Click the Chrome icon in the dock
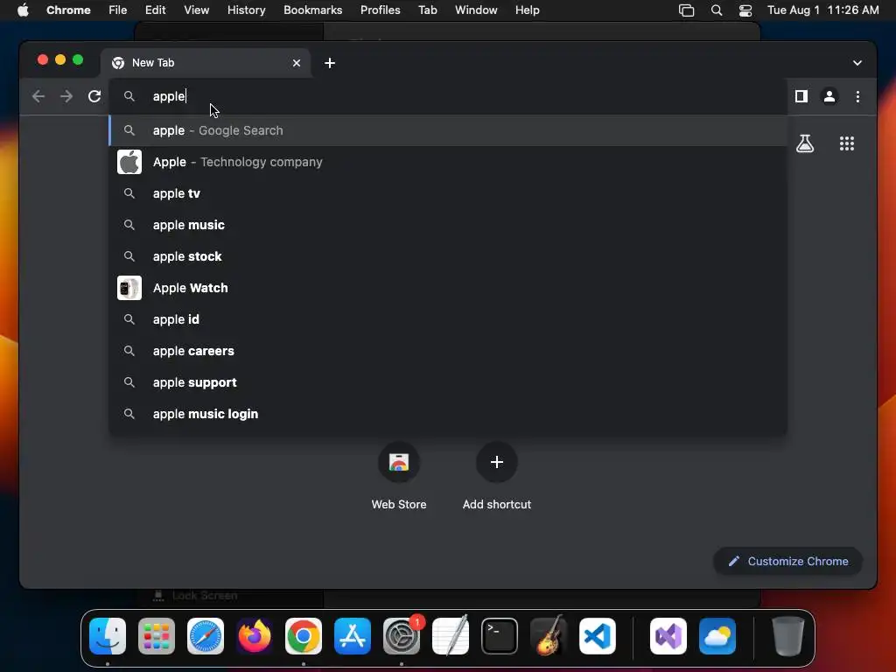Image resolution: width=896 pixels, height=672 pixels. (304, 636)
